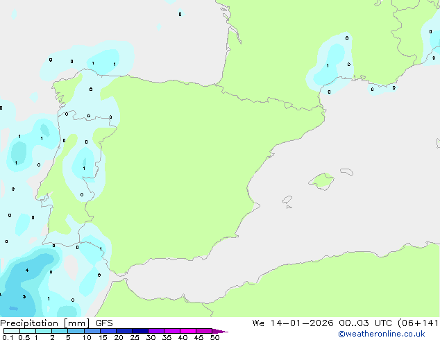Click the legend swatch between 15 and 20
This screenshot has width=440, height=340.
tap(108, 331)
